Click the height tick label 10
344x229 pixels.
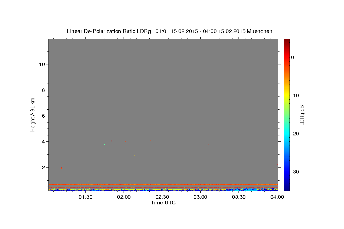point(42,64)
